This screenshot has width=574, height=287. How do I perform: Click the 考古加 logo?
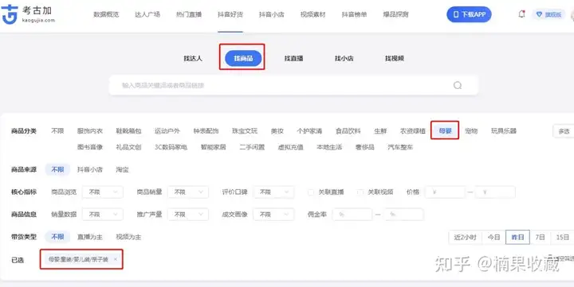coord(28,14)
